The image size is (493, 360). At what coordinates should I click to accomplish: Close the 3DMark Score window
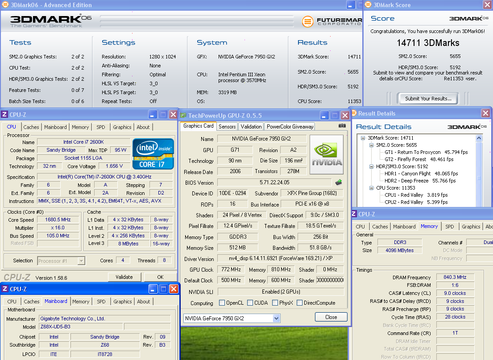pos(487,5)
